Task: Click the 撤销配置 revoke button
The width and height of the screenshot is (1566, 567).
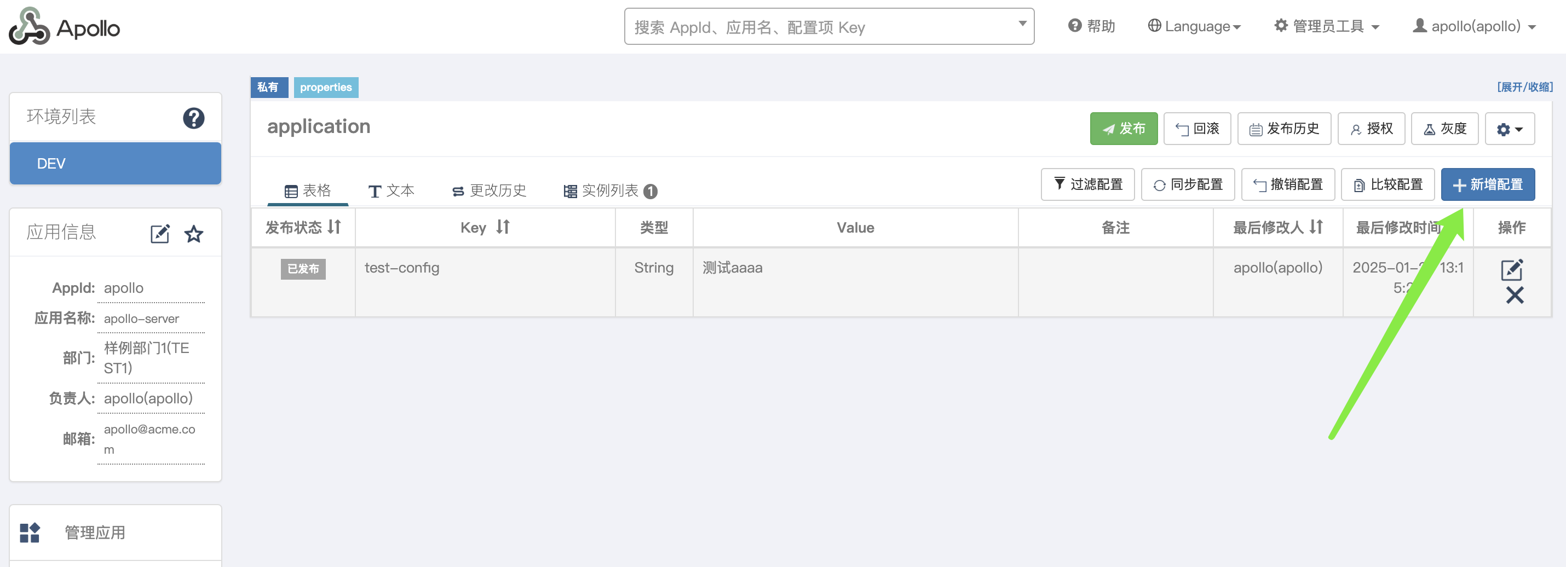Action: (1288, 184)
